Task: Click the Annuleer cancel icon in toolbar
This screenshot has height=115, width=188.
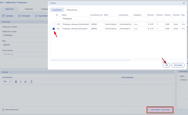Action: click(x=19, y=16)
